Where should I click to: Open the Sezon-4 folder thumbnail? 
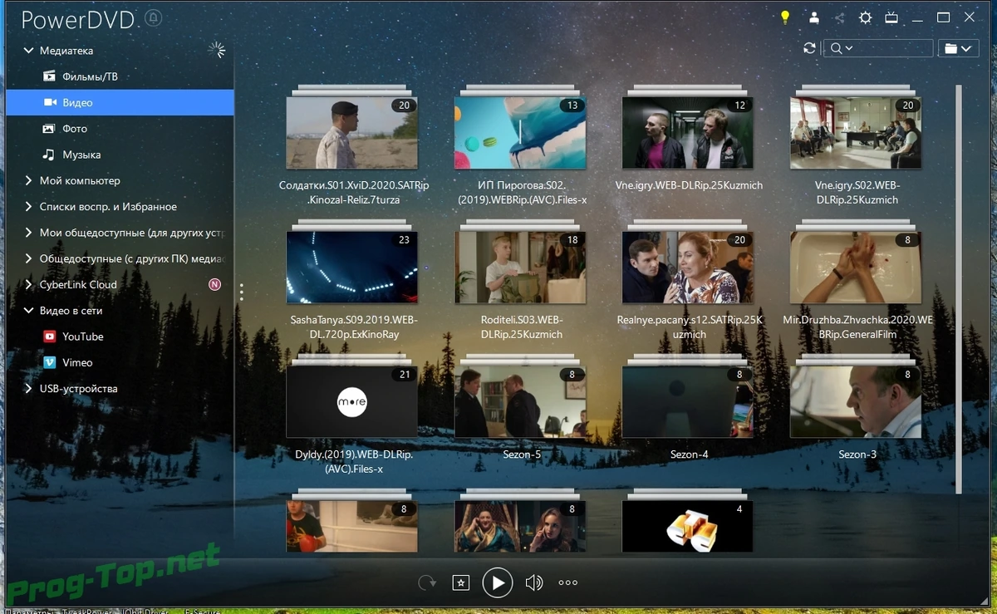pyautogui.click(x=688, y=402)
